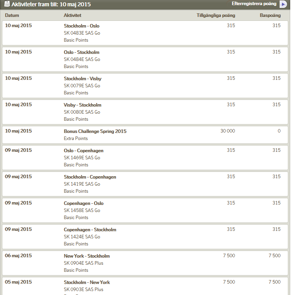Image resolution: width=291 pixels, height=295 pixels.
Task: Click the document icon beside Aktiviteter header
Action: pos(7,4)
